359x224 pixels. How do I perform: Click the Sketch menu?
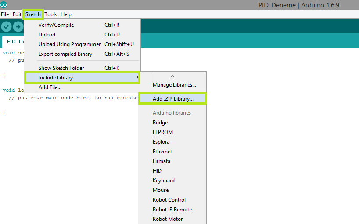click(x=33, y=14)
